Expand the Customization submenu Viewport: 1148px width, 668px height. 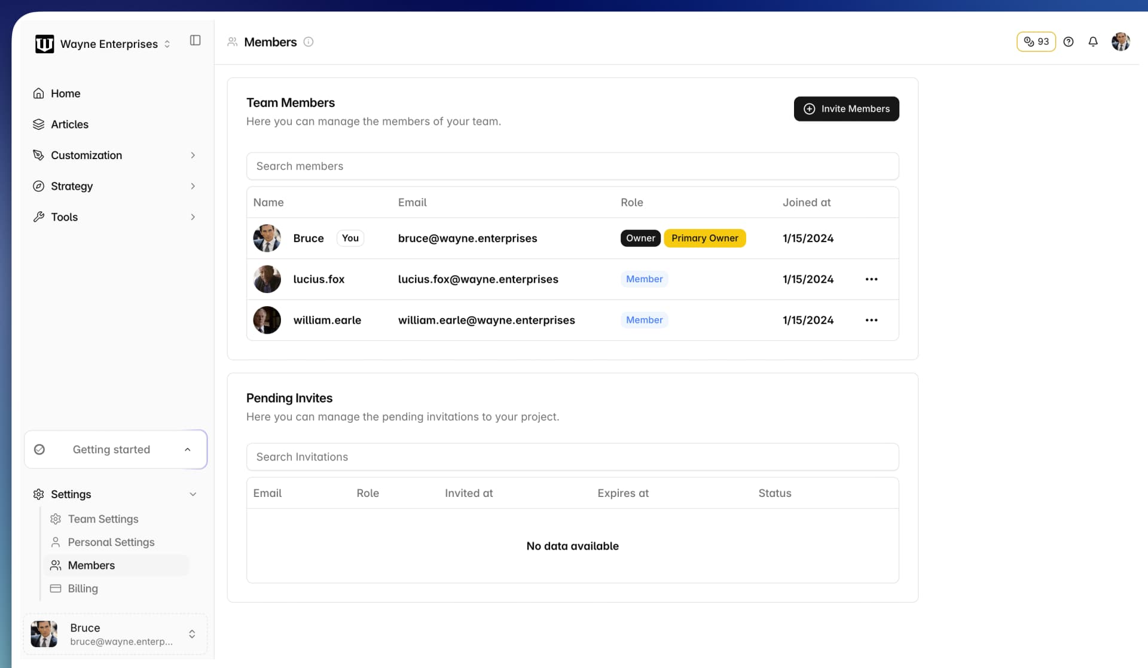pos(193,155)
